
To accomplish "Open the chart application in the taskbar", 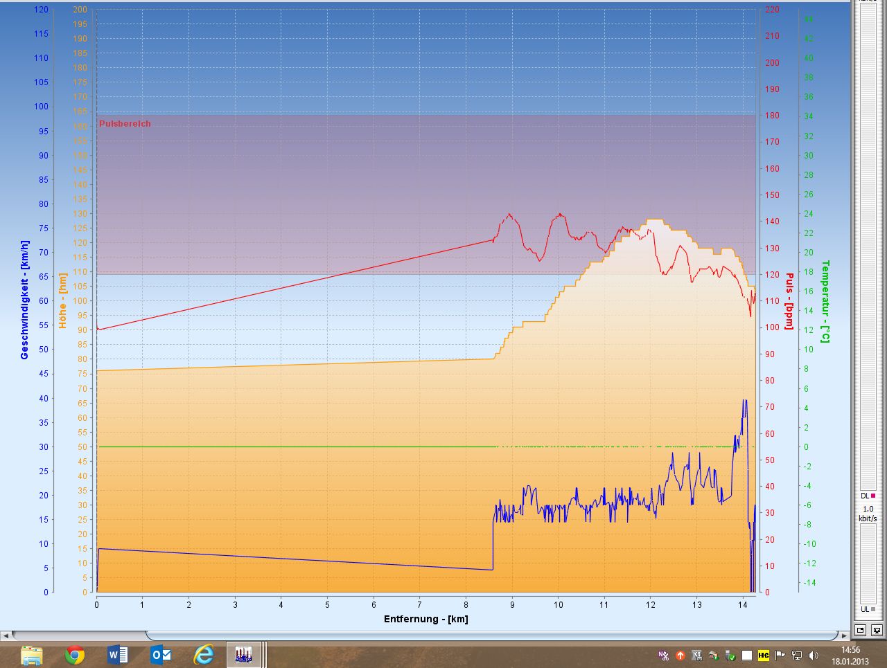I will click(243, 654).
